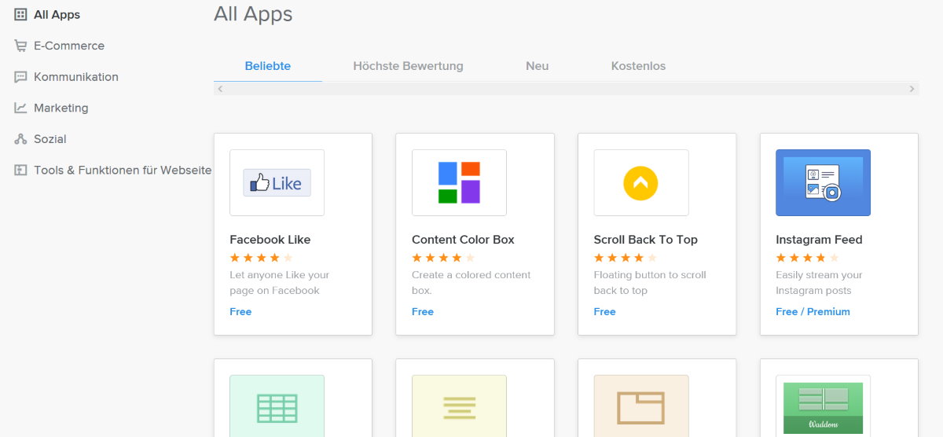Open the Waddons app thumbnail
This screenshot has height=437, width=943.
point(823,406)
